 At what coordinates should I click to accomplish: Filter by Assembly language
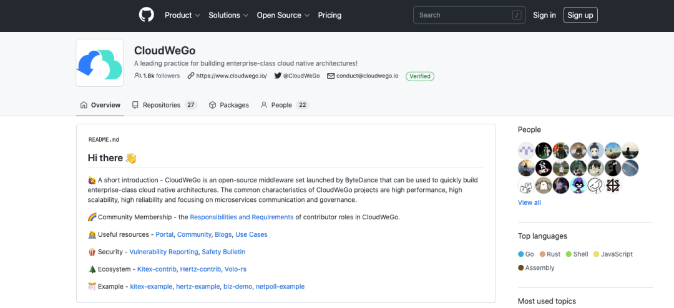[536, 267]
